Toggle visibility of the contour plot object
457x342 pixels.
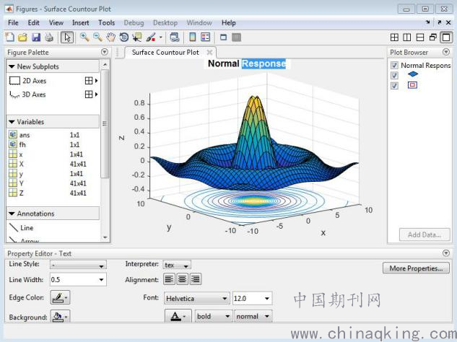click(394, 86)
